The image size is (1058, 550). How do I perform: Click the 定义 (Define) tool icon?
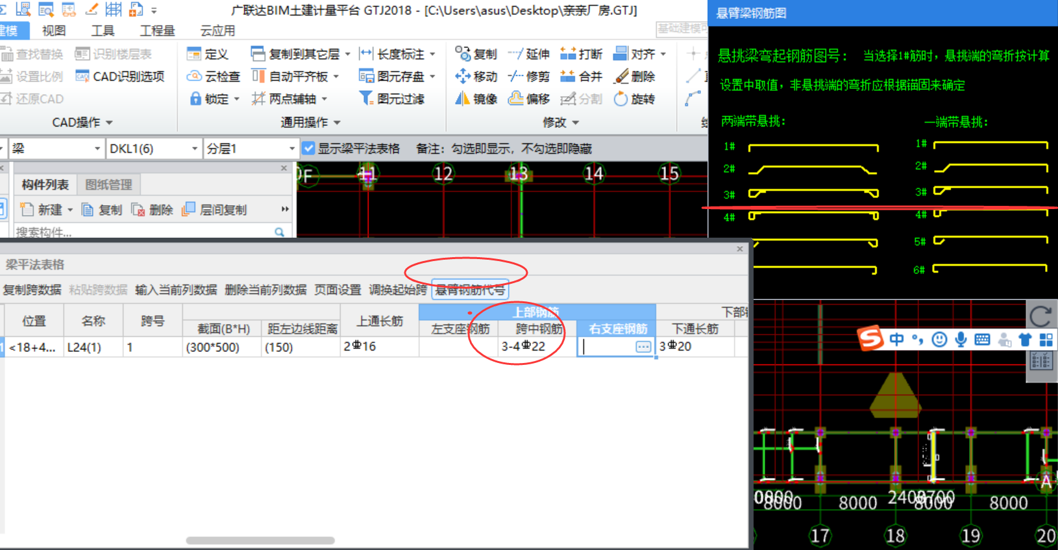pyautogui.click(x=193, y=54)
